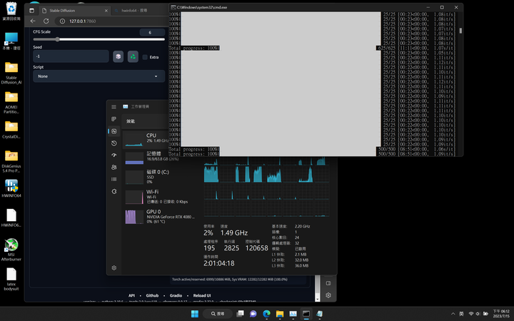Click the API footer link
Image resolution: width=514 pixels, height=321 pixels.
[x=131, y=295]
